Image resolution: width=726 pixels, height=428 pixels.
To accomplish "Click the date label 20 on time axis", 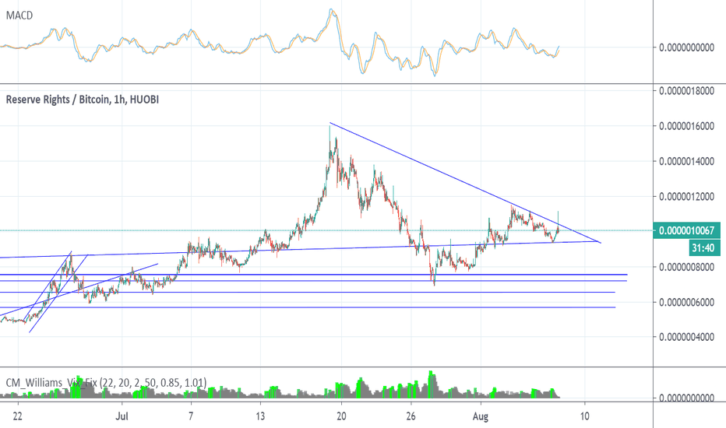I will [341, 416].
